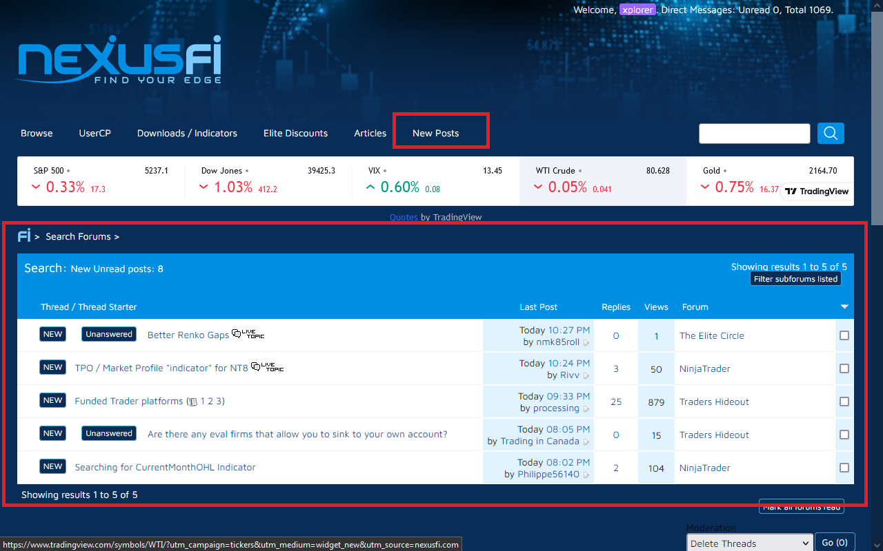
Task: Click the Go (0) moderation button
Action: click(x=835, y=543)
